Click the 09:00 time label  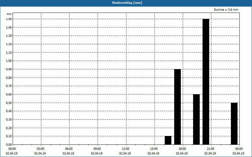point(98,149)
